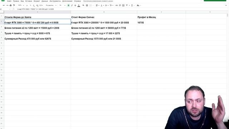Viewport: 229px width, 129px height.
Task: Open the Данные menu
Action: pos(45,1)
